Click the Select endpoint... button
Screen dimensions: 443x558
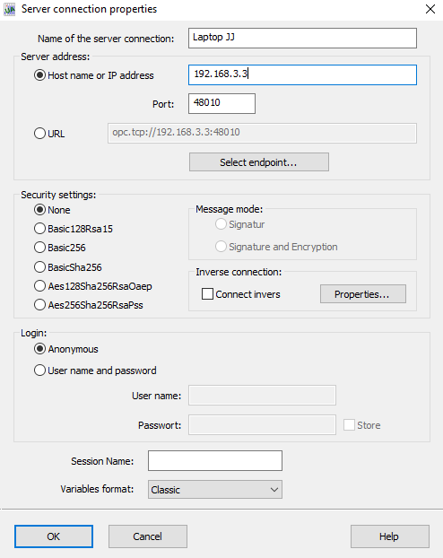tap(258, 162)
